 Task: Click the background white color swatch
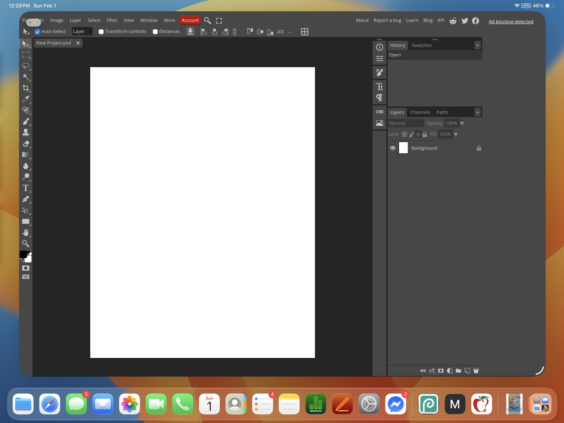[28, 259]
